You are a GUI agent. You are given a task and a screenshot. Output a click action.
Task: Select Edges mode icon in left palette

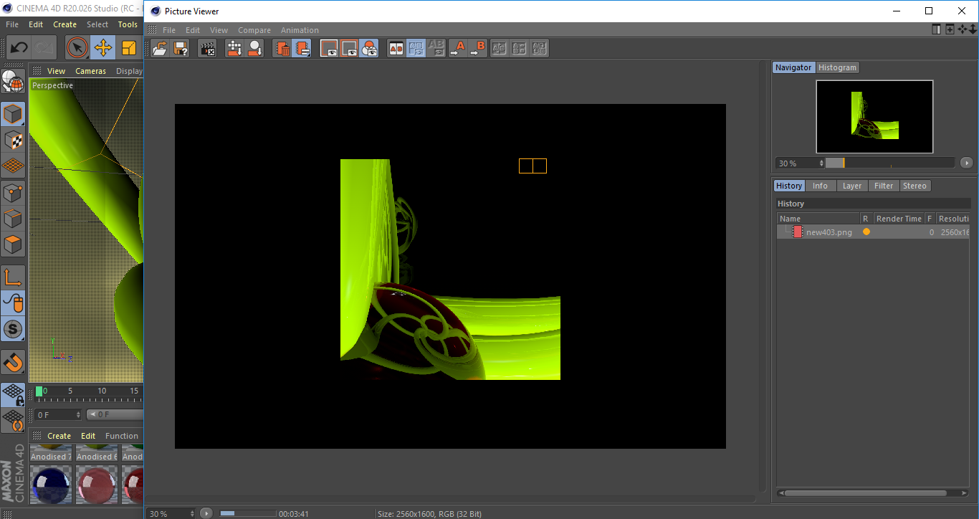coord(13,218)
